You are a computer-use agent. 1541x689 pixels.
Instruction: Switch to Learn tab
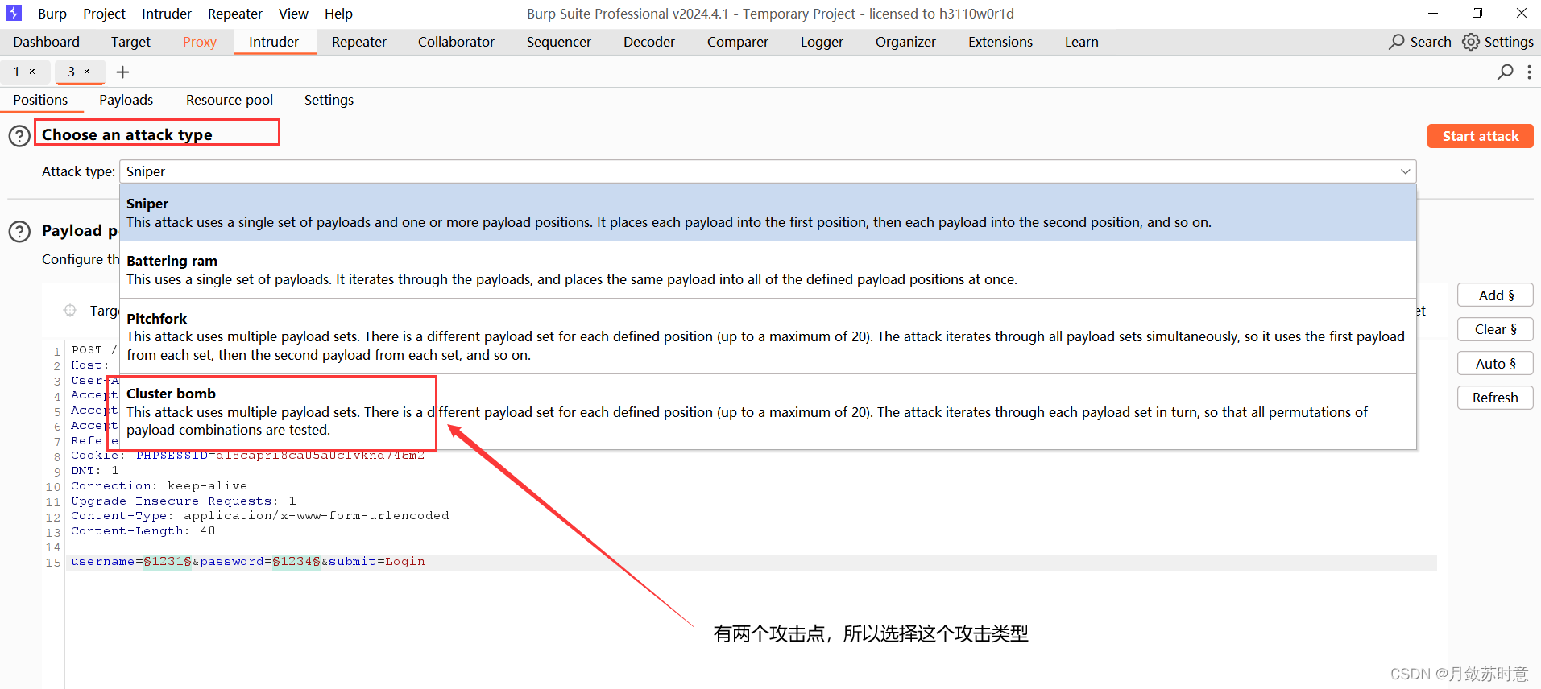(x=1081, y=42)
